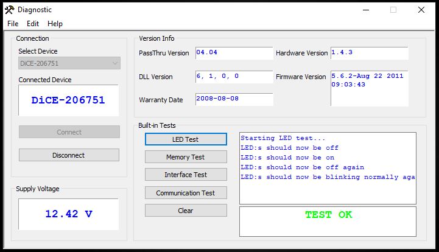
Task: Disconnect the DiCE device
Action: tap(69, 155)
